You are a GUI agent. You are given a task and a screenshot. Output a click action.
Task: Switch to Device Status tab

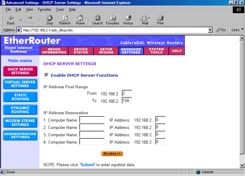pyautogui.click(x=81, y=51)
